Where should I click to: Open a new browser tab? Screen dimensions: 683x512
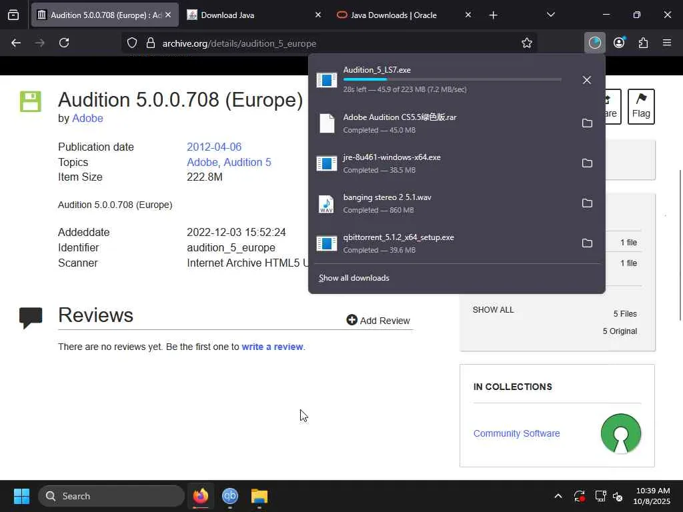click(493, 15)
